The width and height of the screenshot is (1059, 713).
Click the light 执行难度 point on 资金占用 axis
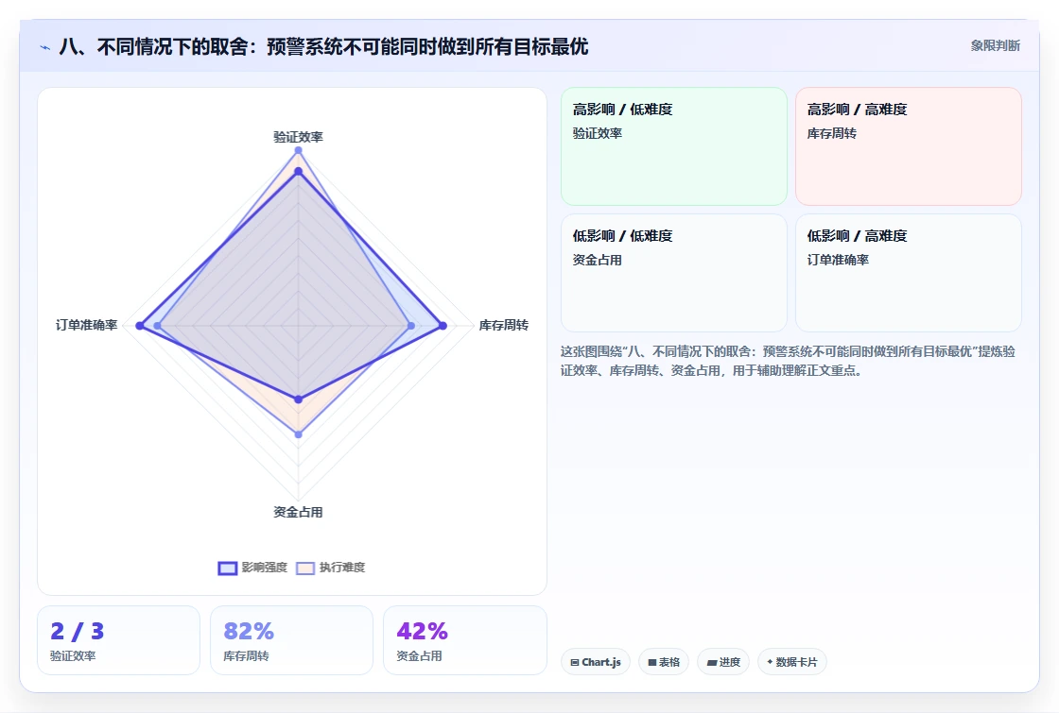[299, 434]
